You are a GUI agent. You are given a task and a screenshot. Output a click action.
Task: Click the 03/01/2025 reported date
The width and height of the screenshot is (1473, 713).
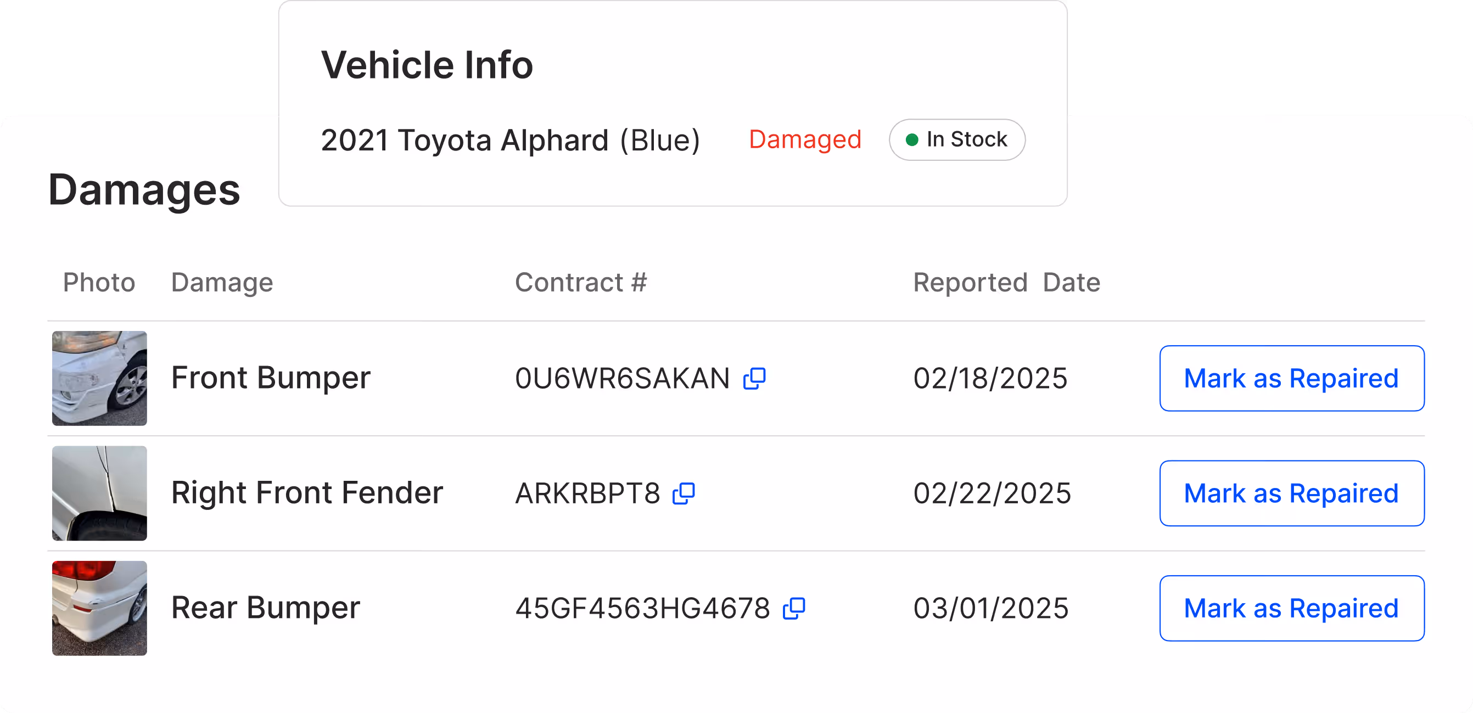[991, 608]
